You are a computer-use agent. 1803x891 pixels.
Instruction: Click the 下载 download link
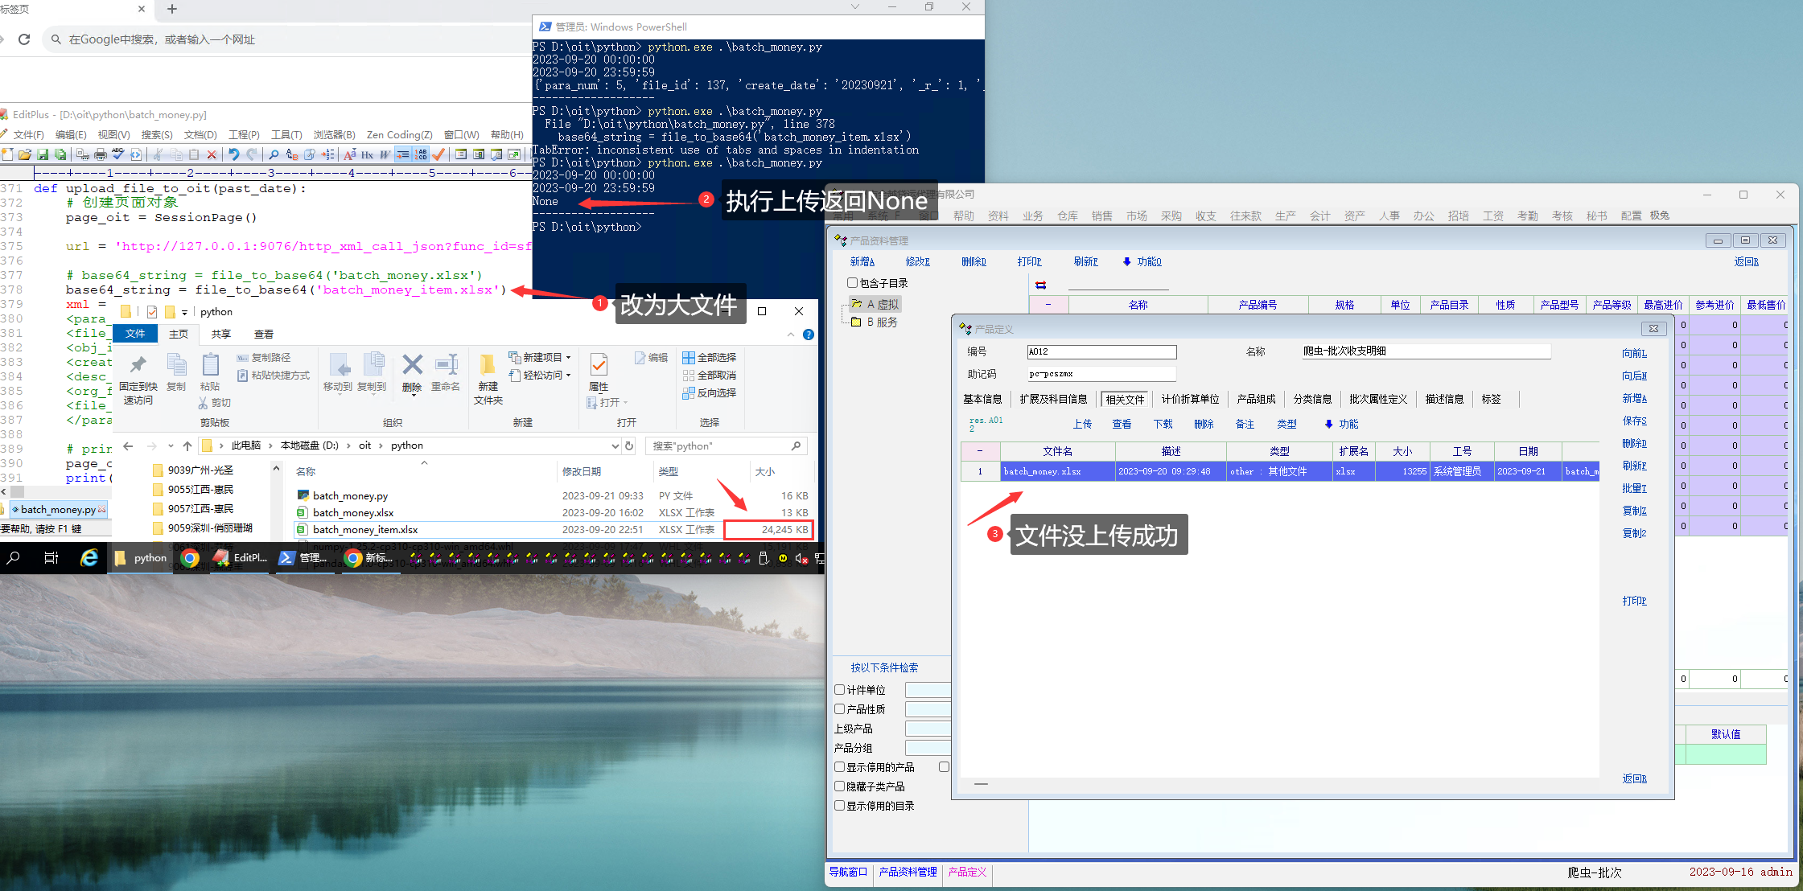pyautogui.click(x=1163, y=424)
